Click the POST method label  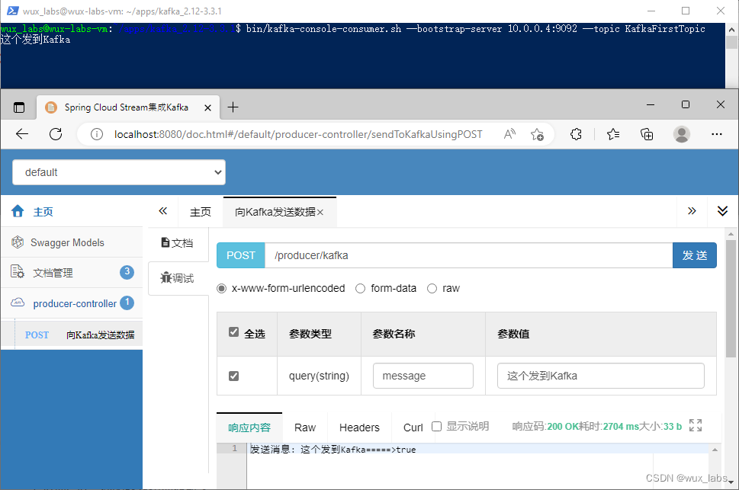click(x=241, y=255)
